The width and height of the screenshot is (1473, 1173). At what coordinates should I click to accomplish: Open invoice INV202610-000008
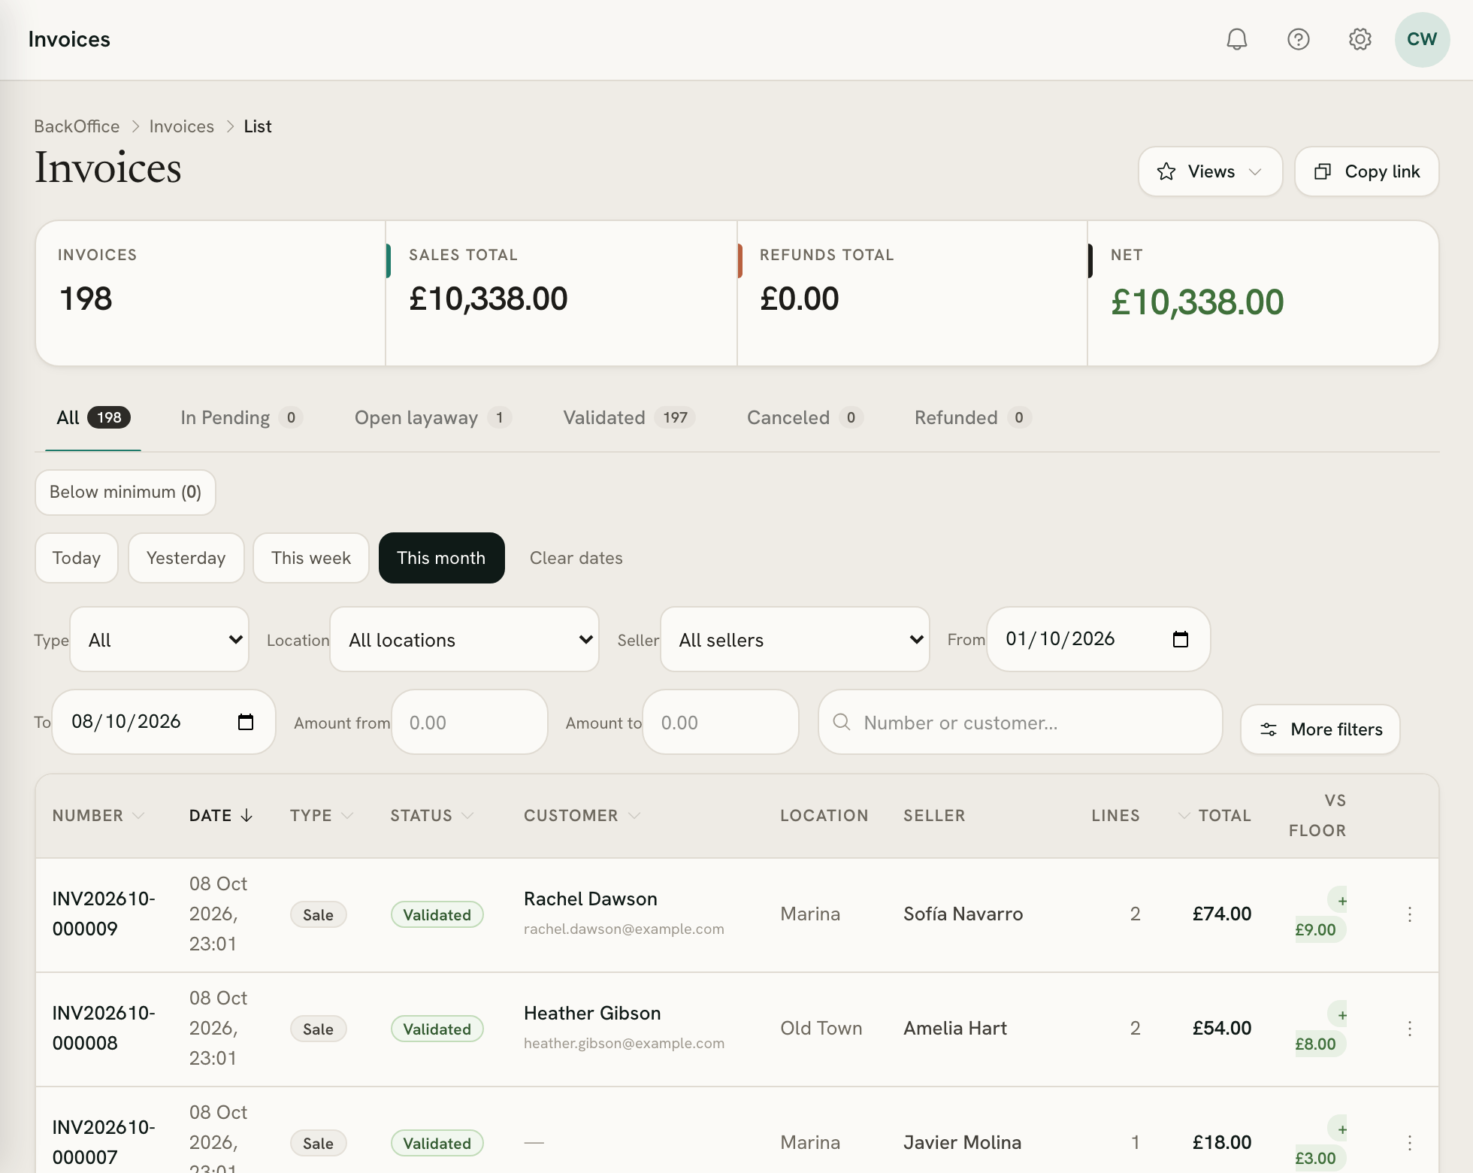[x=104, y=1028]
